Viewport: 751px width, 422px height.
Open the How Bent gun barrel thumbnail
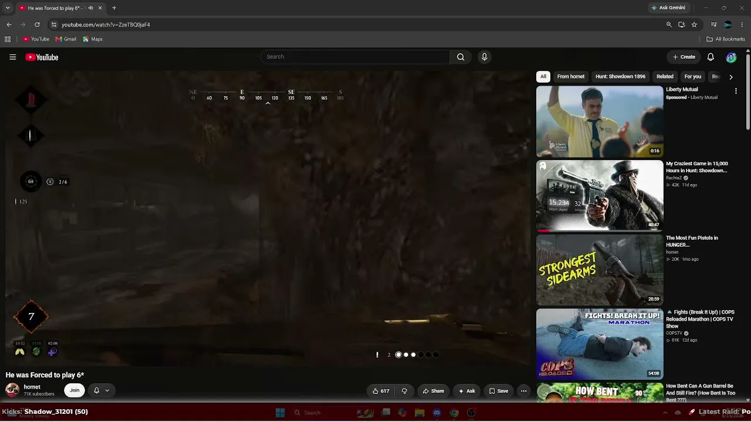(x=600, y=393)
